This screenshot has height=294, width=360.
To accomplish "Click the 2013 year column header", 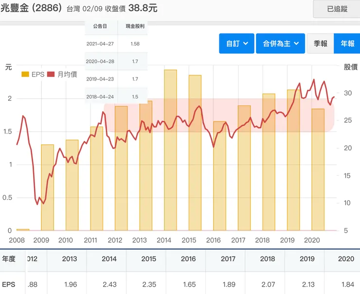I will (70, 259).
